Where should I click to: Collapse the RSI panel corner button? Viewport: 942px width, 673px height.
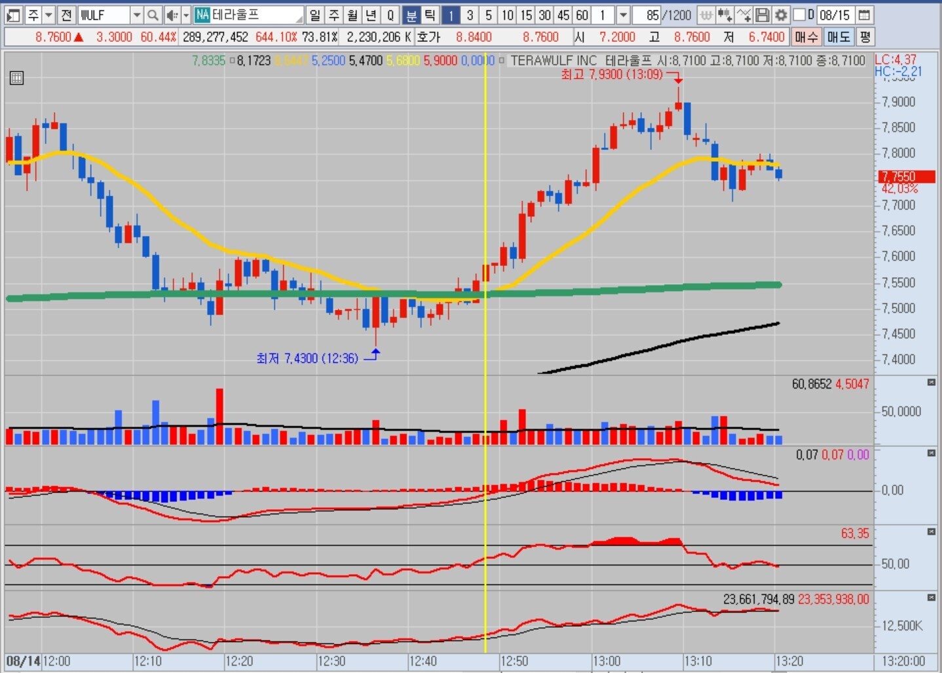[931, 531]
